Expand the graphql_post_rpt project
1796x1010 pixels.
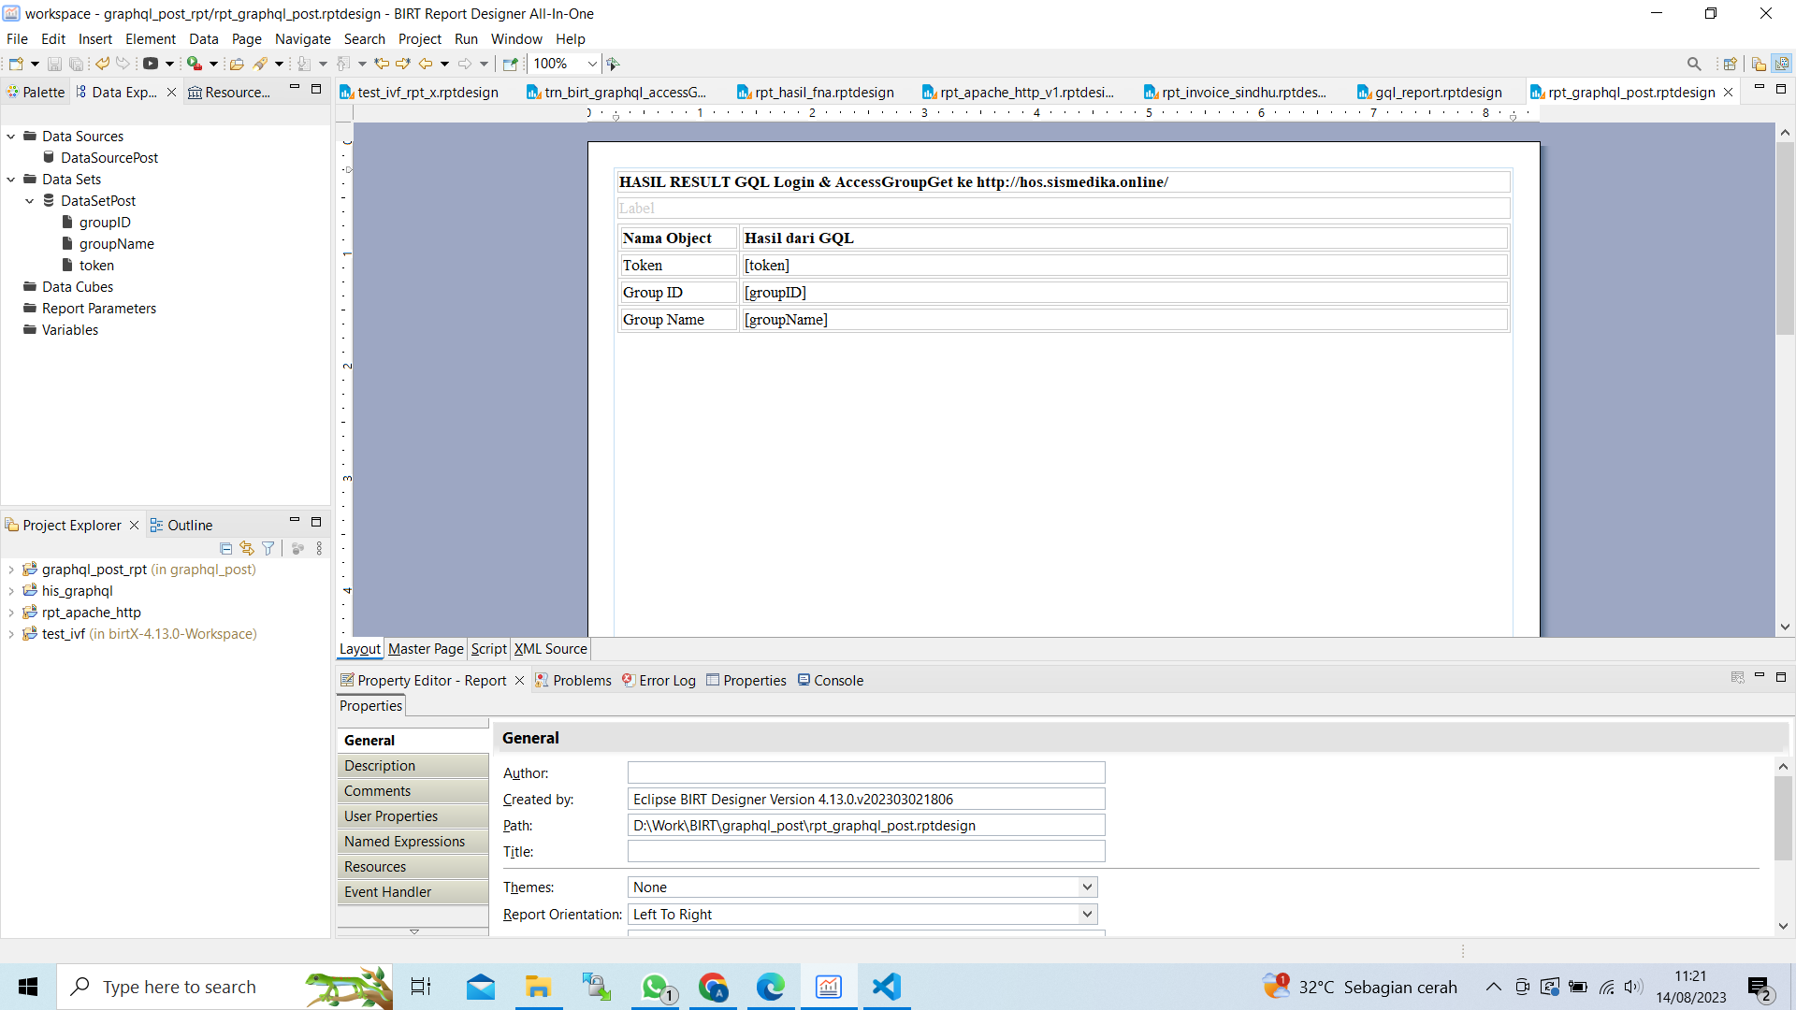11,570
